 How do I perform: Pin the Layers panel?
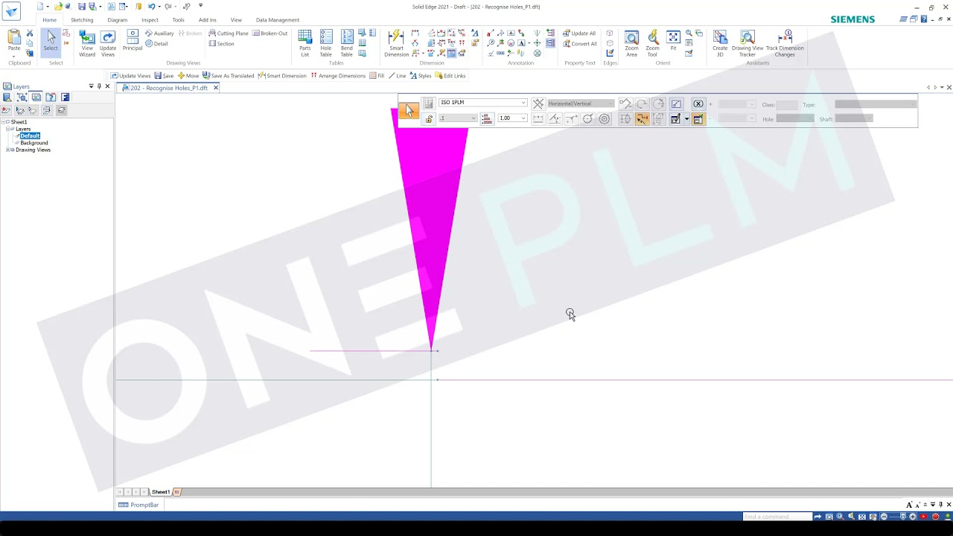click(99, 86)
